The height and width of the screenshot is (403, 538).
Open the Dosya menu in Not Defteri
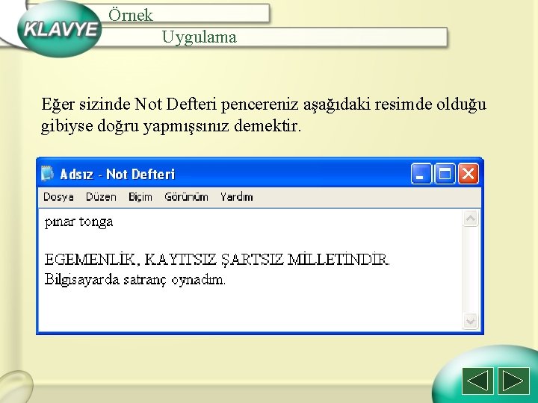[x=58, y=197]
